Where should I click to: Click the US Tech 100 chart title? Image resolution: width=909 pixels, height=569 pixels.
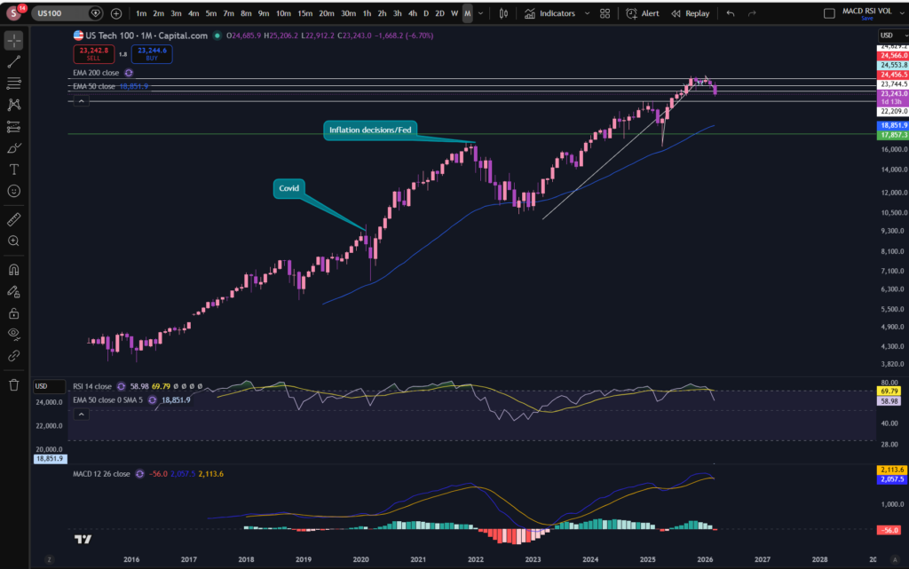tap(146, 36)
